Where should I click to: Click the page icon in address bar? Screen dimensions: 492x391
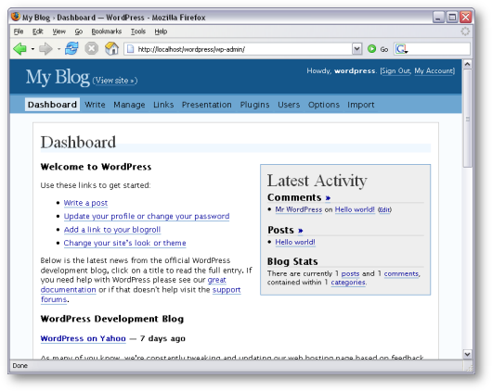tap(131, 49)
